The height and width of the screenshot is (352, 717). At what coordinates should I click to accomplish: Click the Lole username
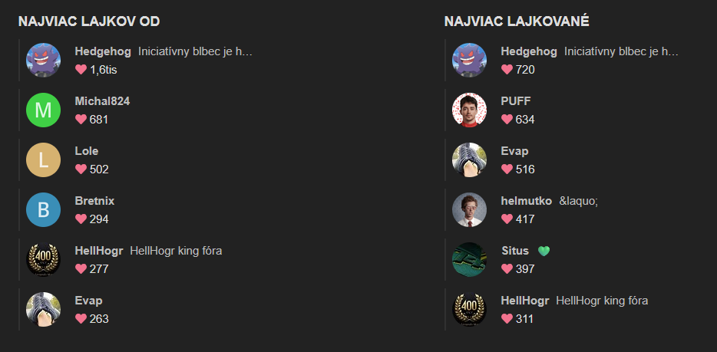coord(87,151)
